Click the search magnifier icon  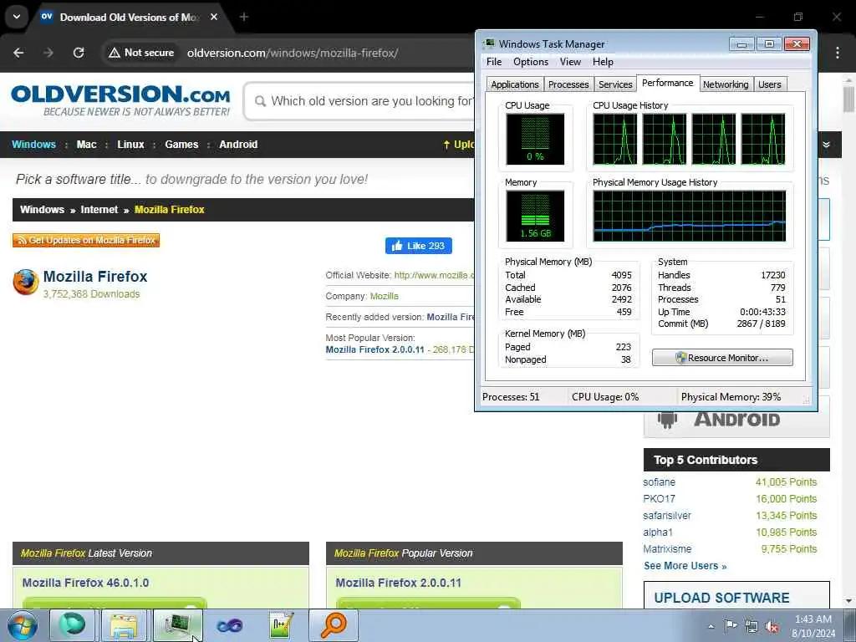261,101
